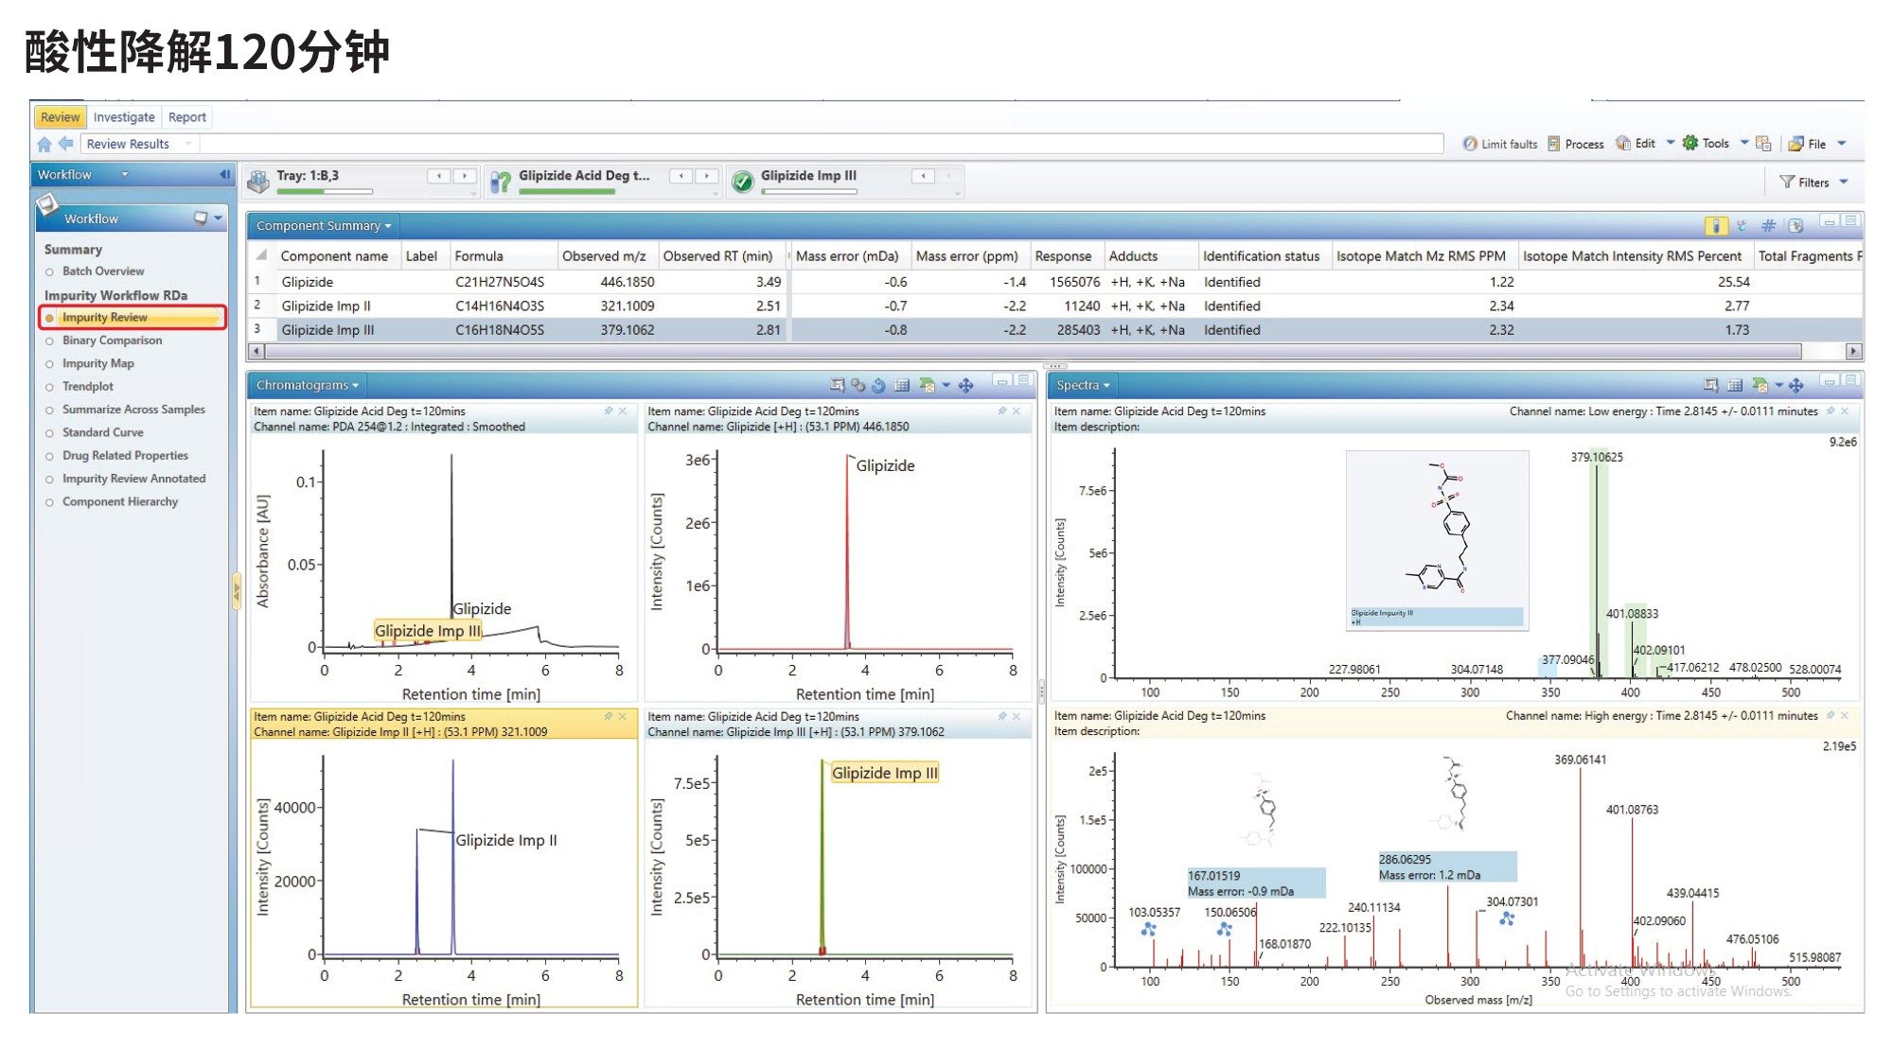The height and width of the screenshot is (1049, 1893).
Task: Click the table grid icon in Spectra toolbar
Action: tap(1735, 385)
